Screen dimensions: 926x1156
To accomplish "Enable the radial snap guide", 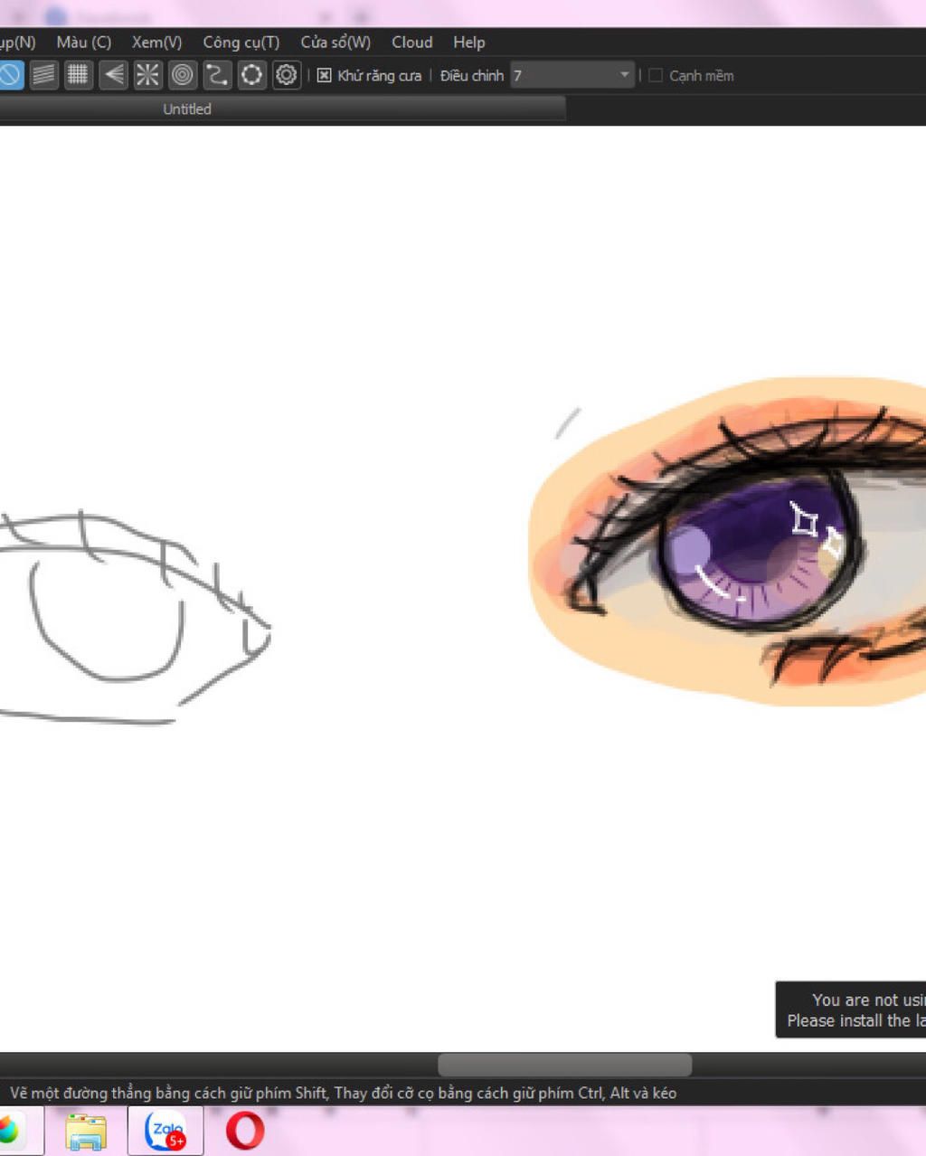I will (147, 75).
